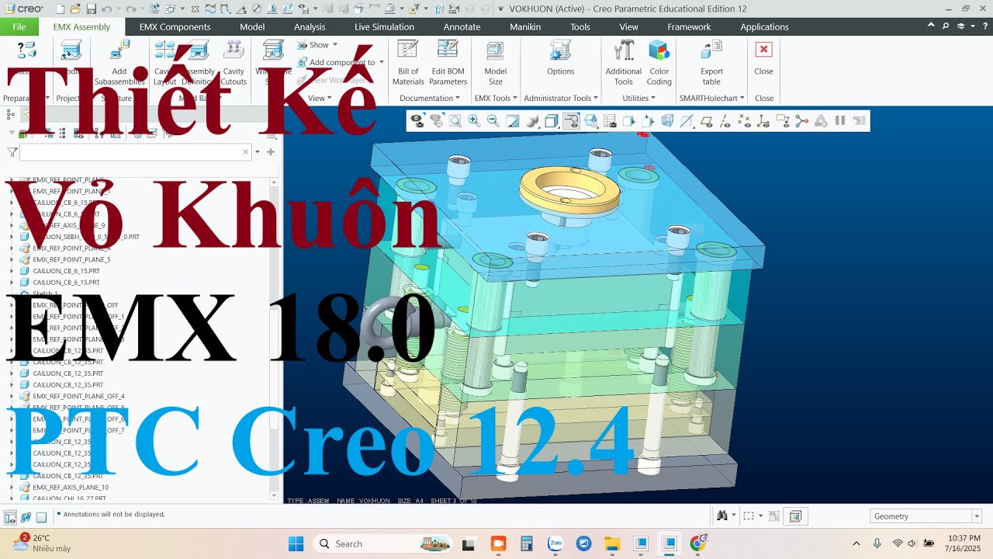
Task: Expand the Documentation group dropdown
Action: click(430, 98)
